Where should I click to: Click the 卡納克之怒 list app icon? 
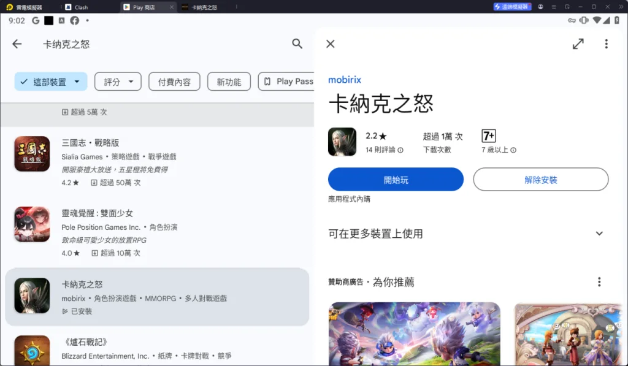click(32, 295)
